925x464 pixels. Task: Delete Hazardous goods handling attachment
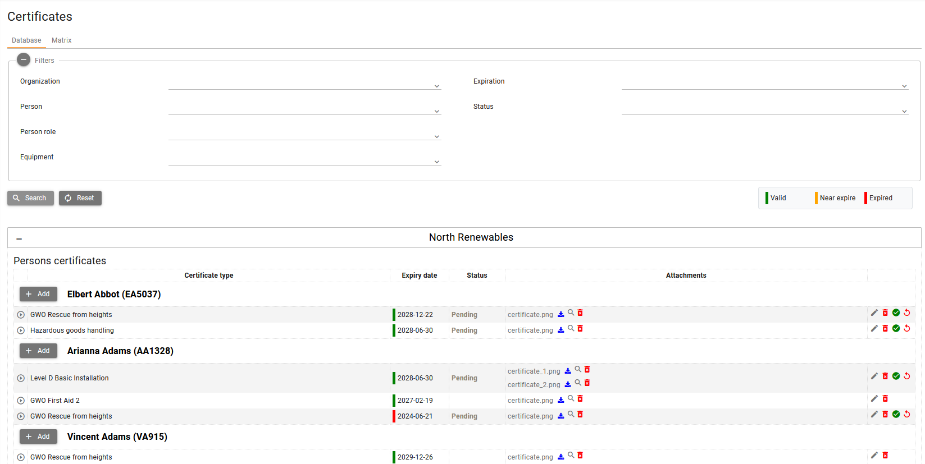coord(580,328)
